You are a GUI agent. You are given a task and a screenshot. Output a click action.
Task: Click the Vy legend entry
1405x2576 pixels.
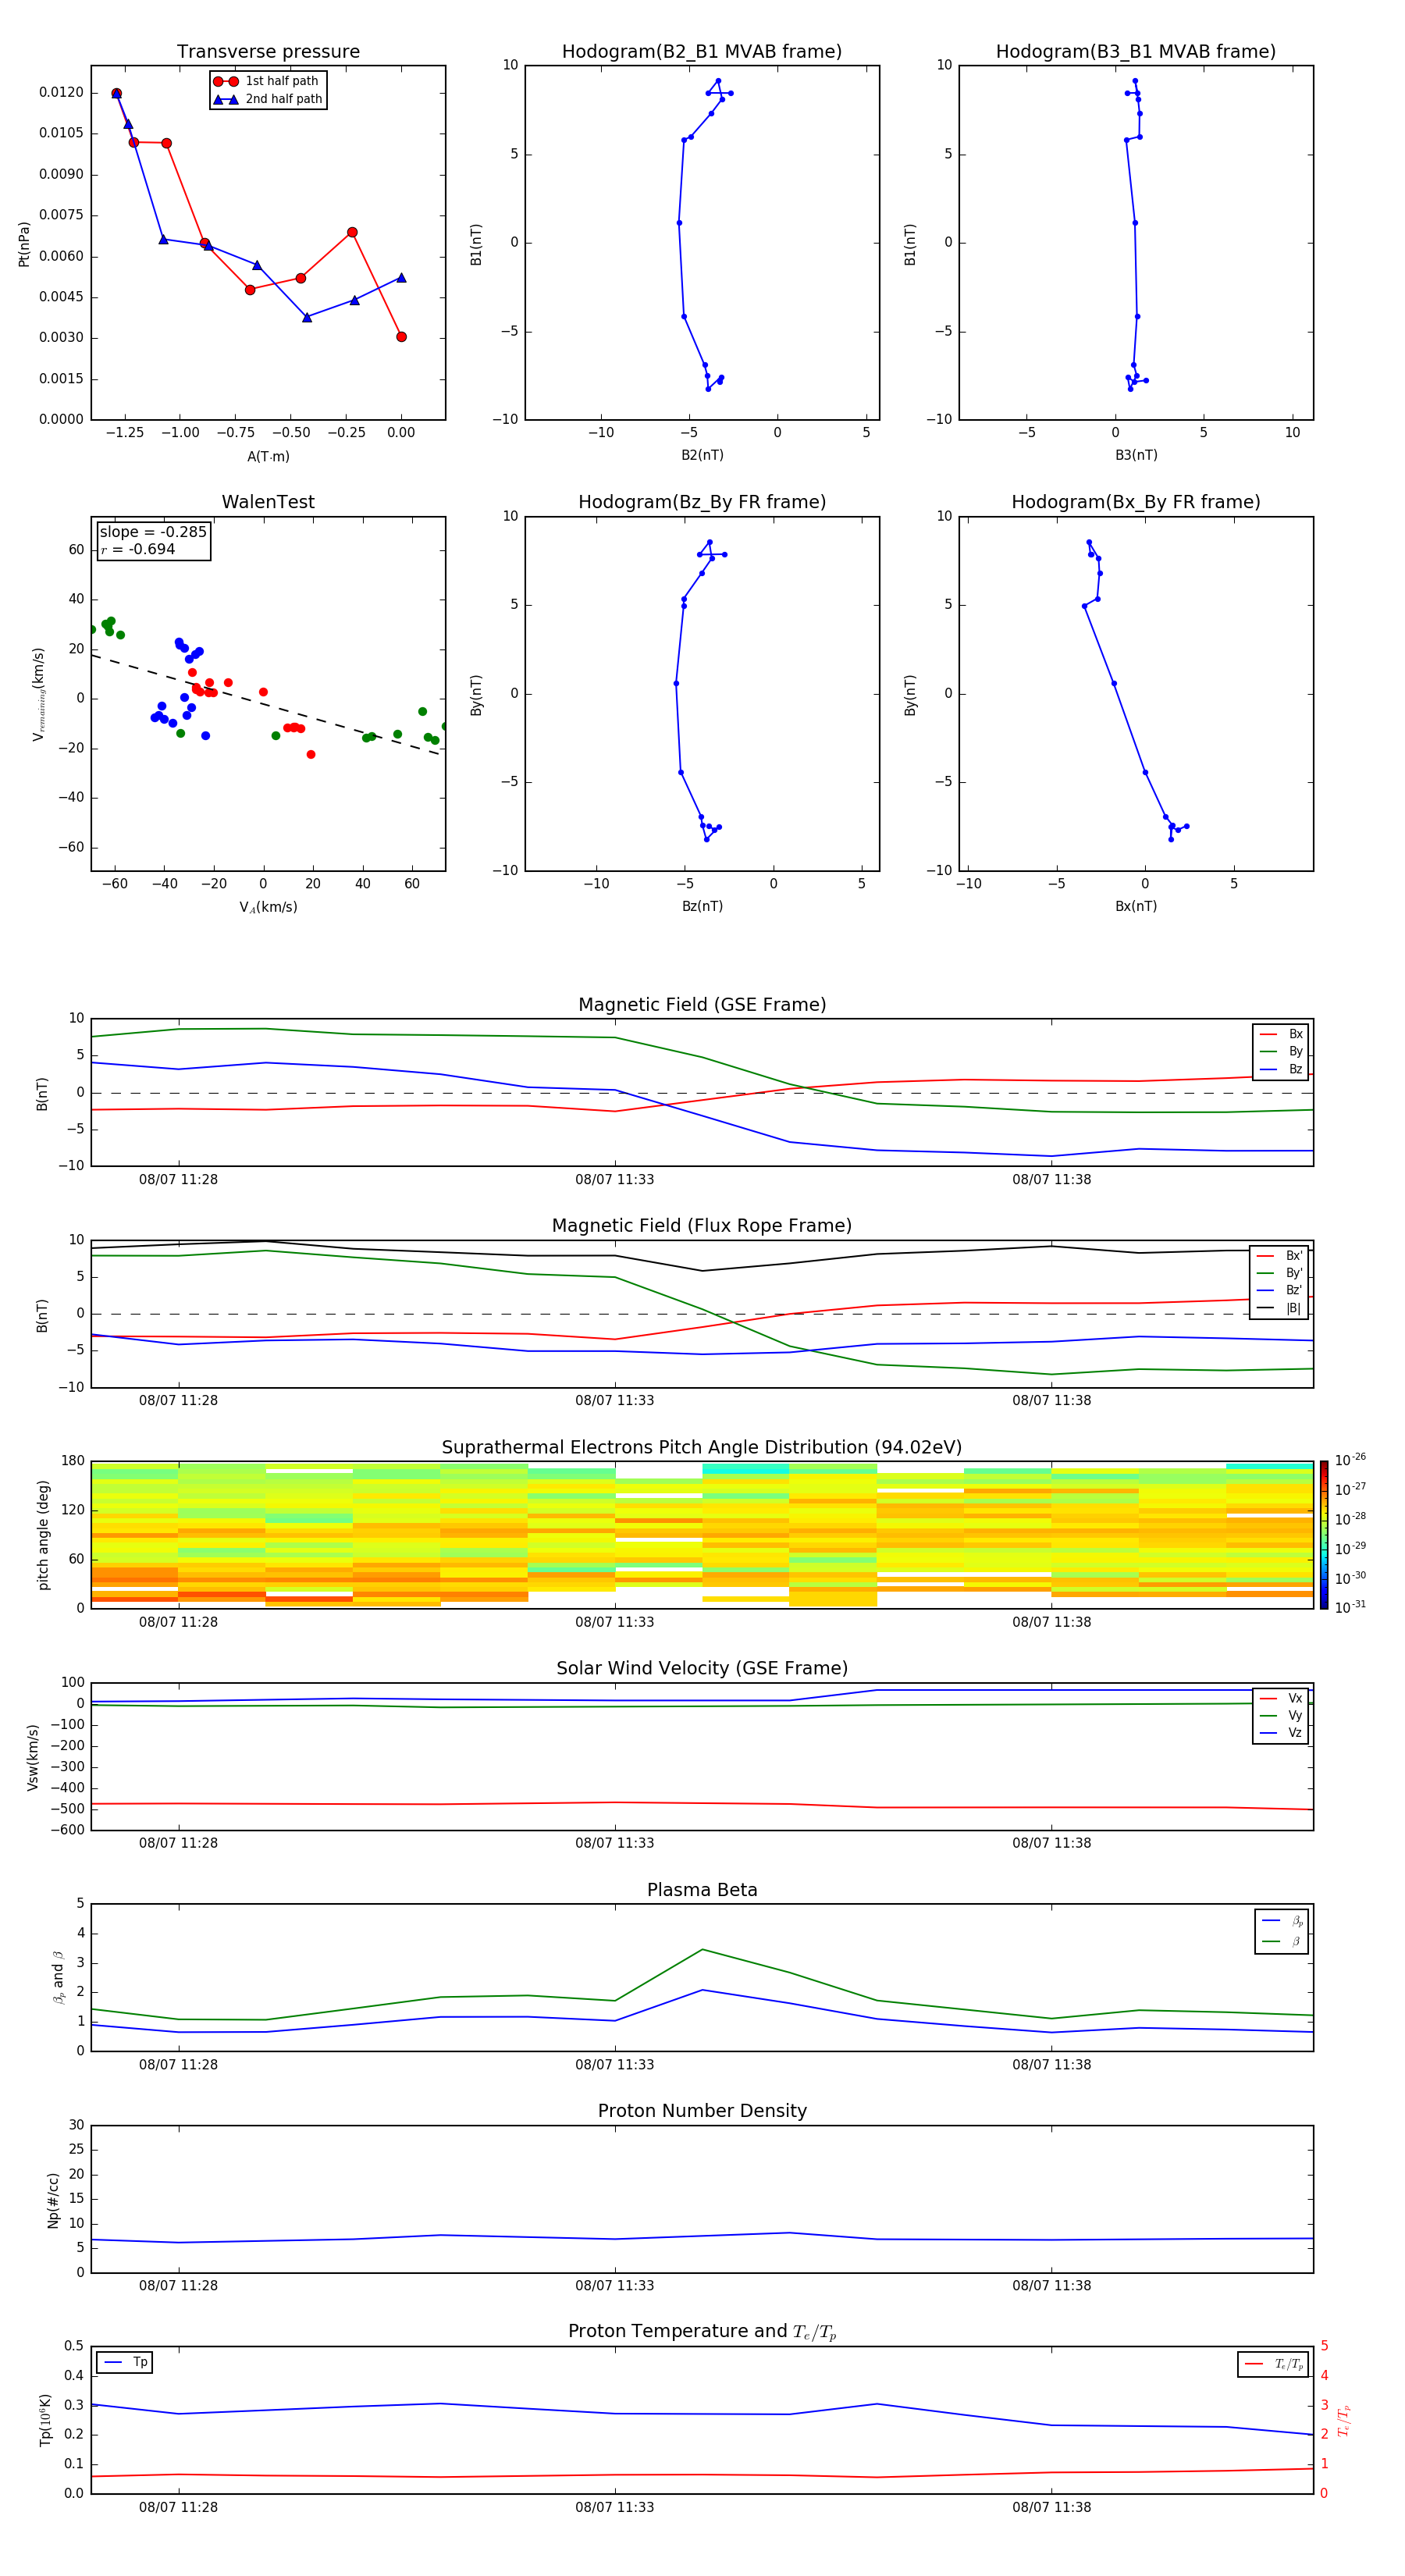(x=1281, y=1716)
